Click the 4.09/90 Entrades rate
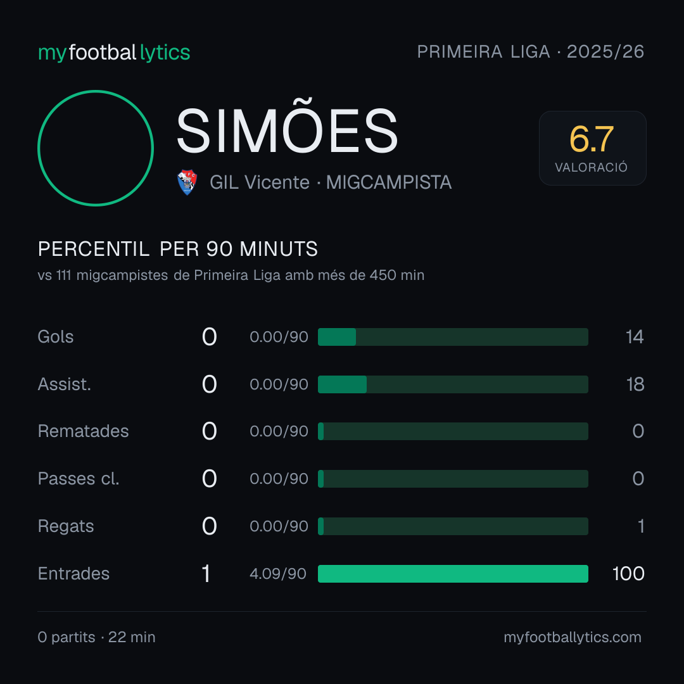Image resolution: width=684 pixels, height=684 pixels. 278,574
